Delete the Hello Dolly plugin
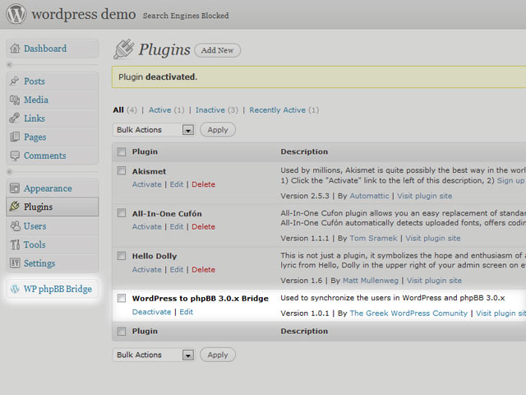 [x=203, y=270]
